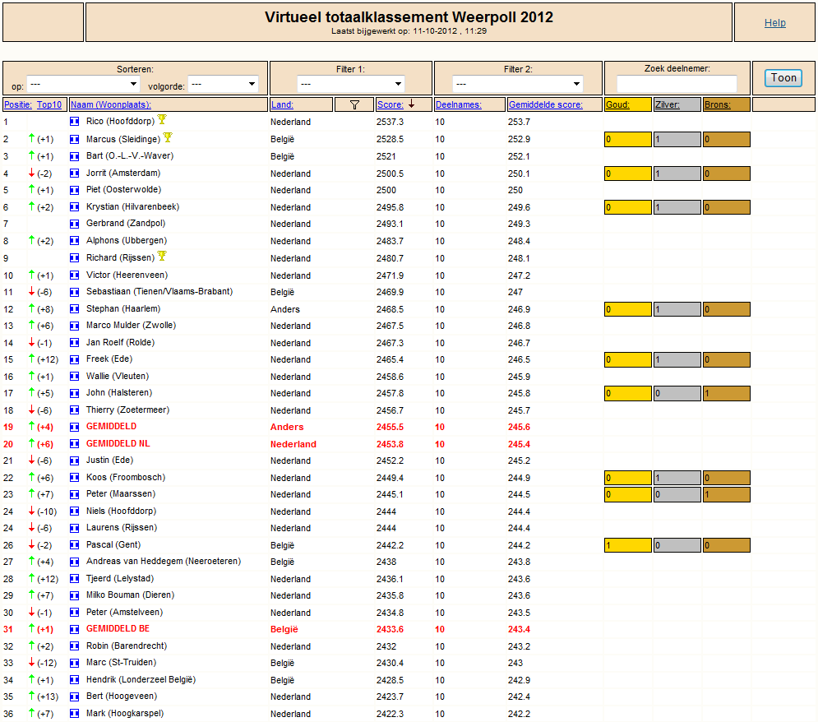The height and width of the screenshot is (722, 818).
Task: Click the blue detail icon next to Rico (Hoofddorp)
Action: [x=75, y=122]
